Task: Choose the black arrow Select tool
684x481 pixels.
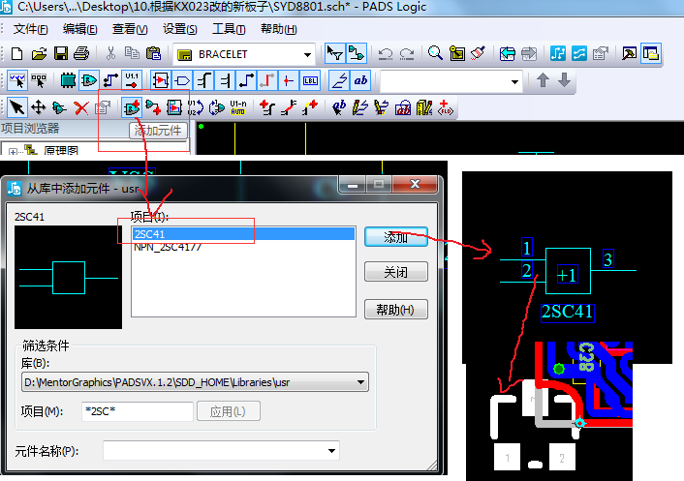Action: pos(17,107)
